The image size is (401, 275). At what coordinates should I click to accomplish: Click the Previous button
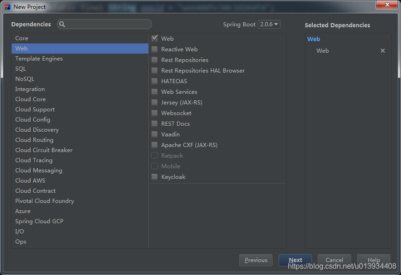point(256,260)
